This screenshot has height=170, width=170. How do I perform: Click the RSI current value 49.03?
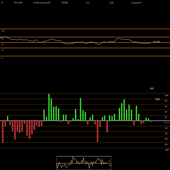(156, 42)
